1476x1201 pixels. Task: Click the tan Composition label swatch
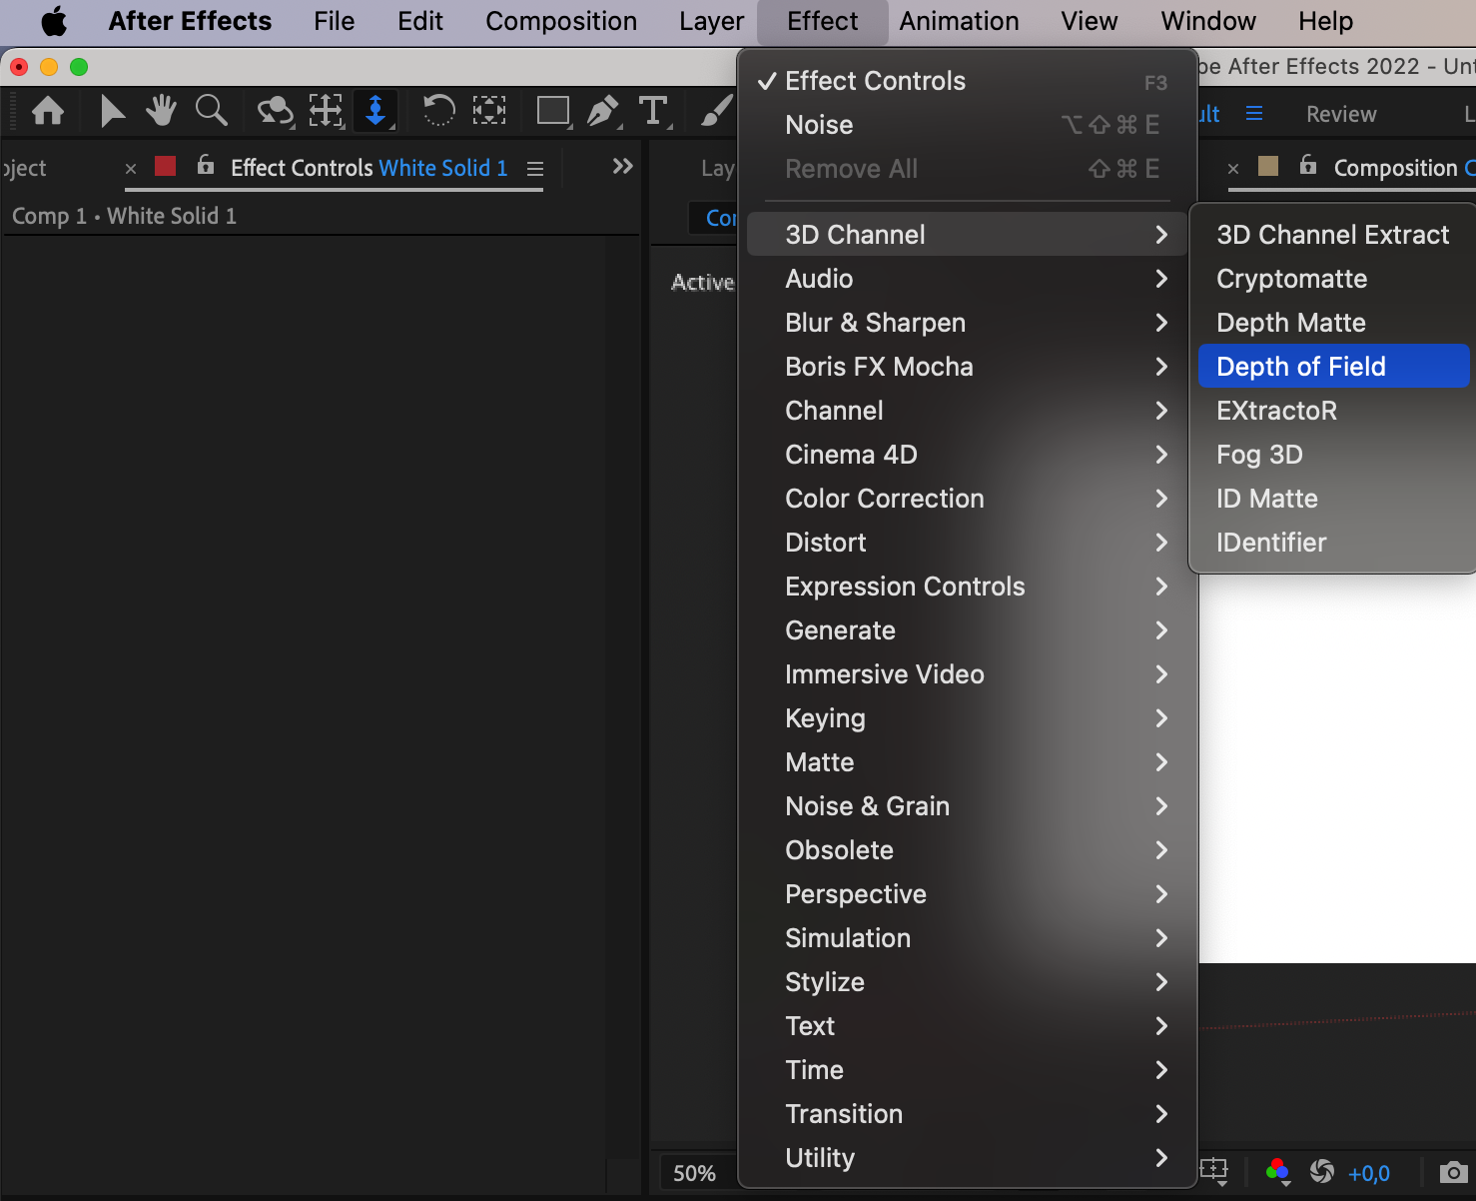coord(1268,166)
